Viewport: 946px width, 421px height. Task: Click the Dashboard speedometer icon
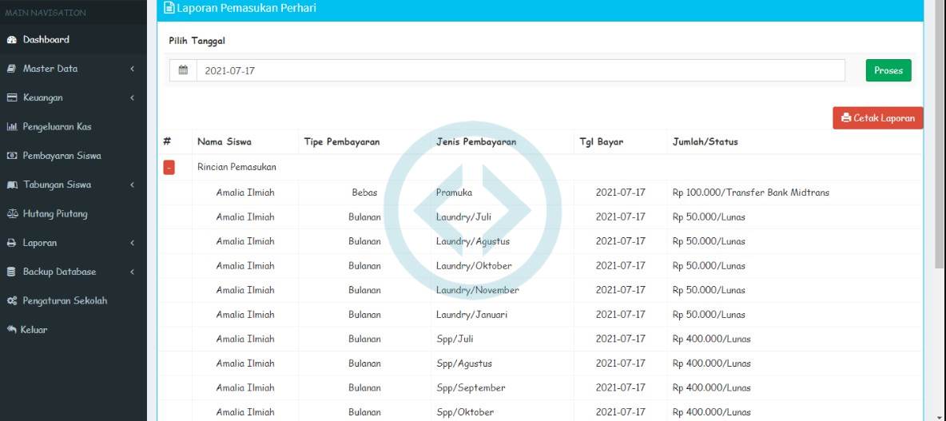[x=11, y=40]
